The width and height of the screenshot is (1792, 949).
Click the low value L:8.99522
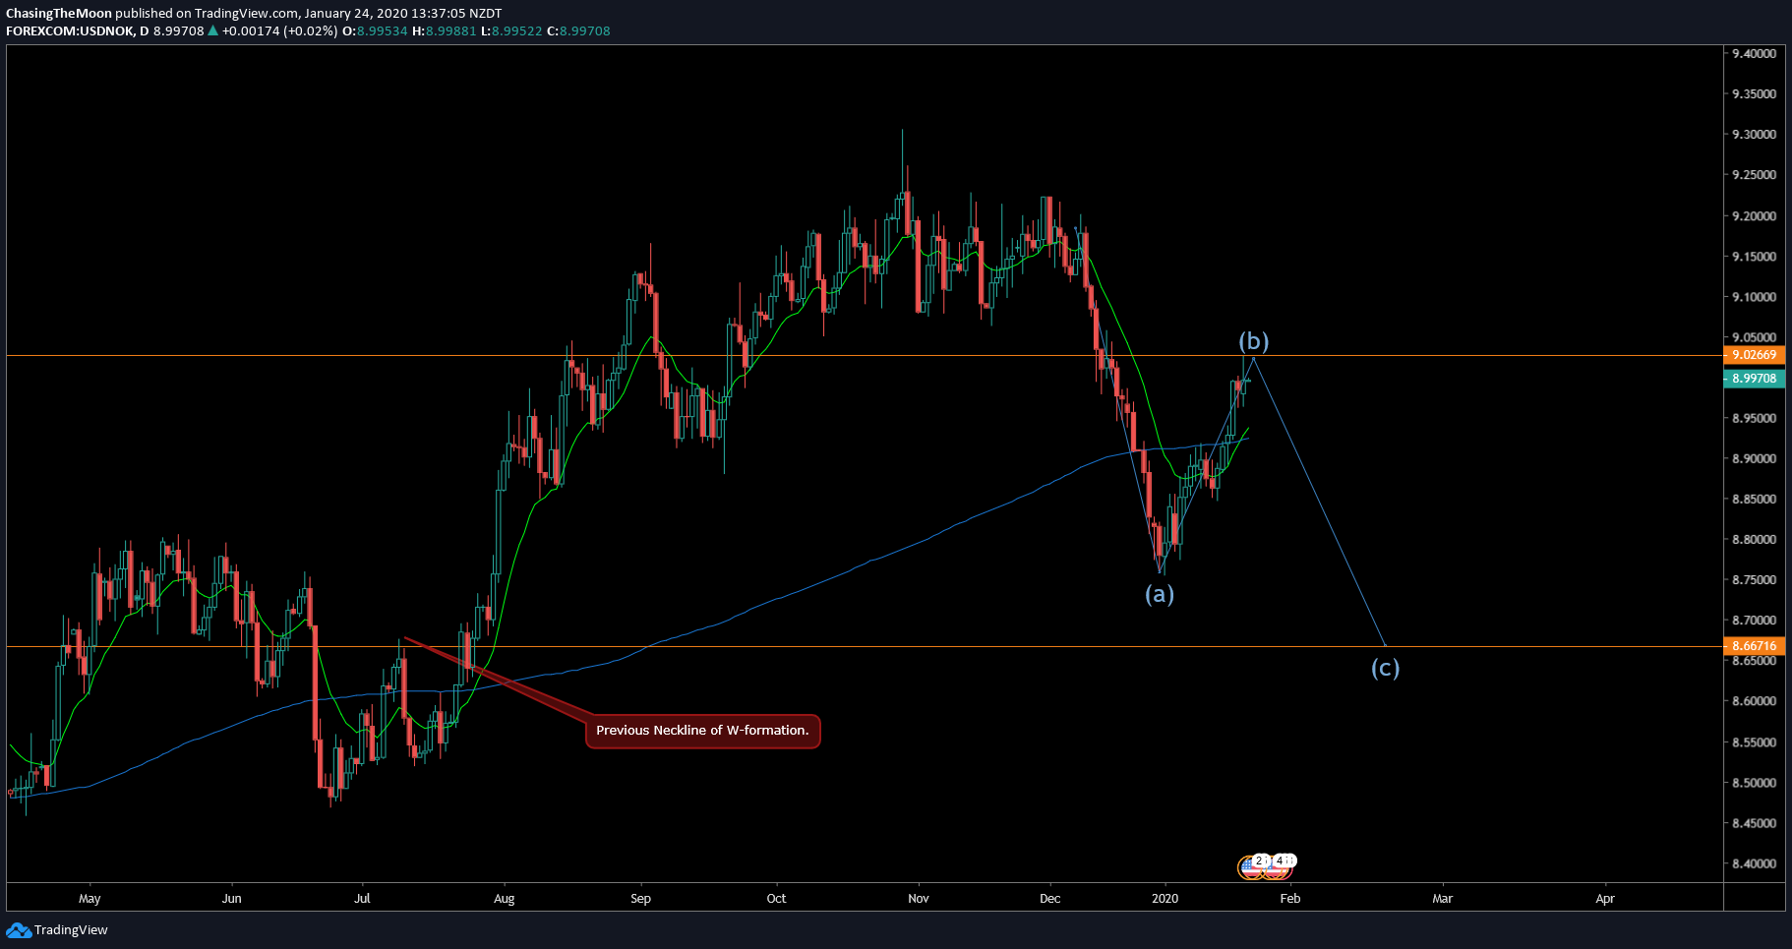tap(511, 30)
